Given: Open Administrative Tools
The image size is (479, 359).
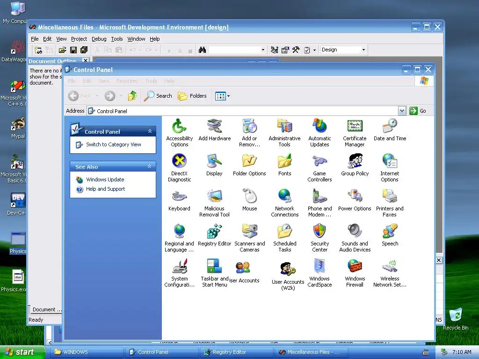Looking at the screenshot, I should pos(284,133).
